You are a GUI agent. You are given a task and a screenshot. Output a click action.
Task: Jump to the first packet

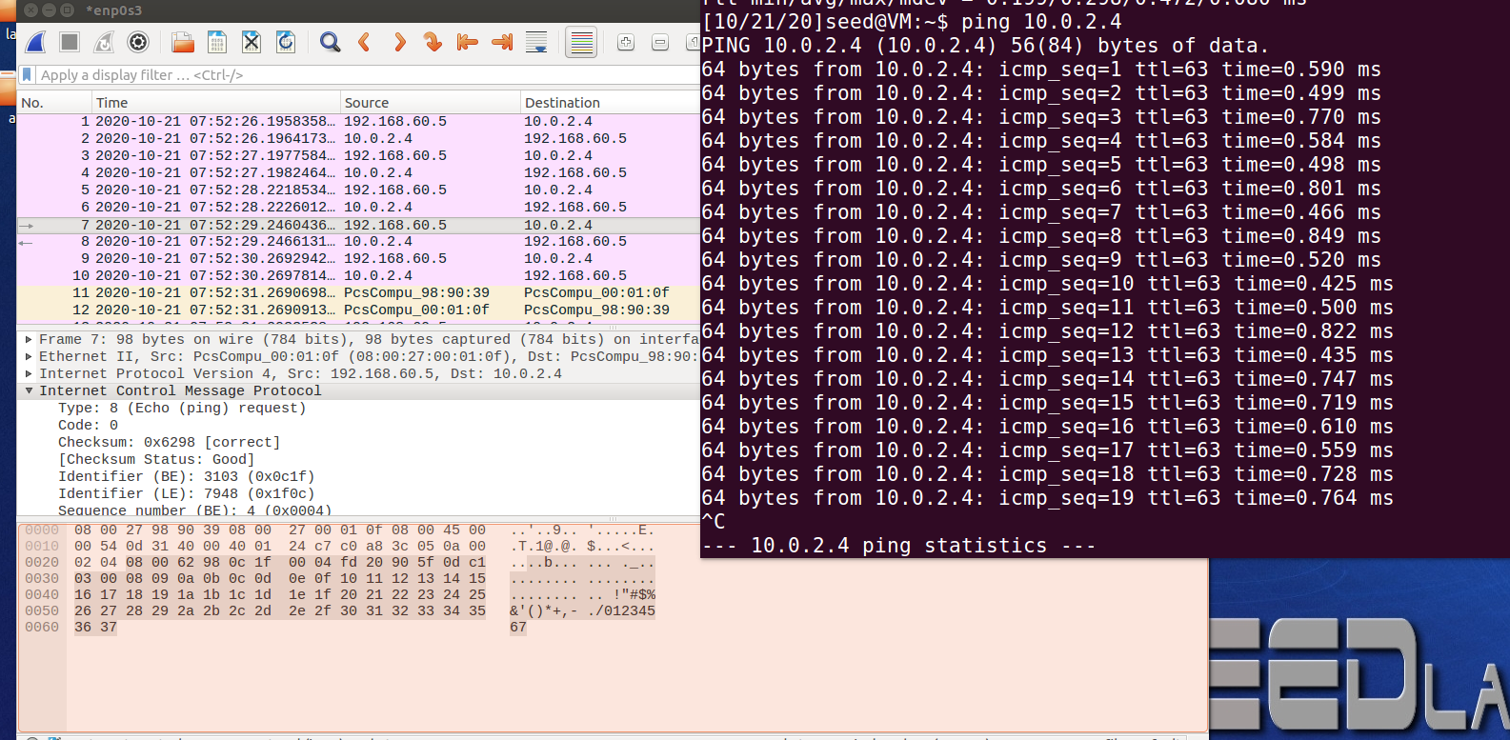click(x=468, y=42)
